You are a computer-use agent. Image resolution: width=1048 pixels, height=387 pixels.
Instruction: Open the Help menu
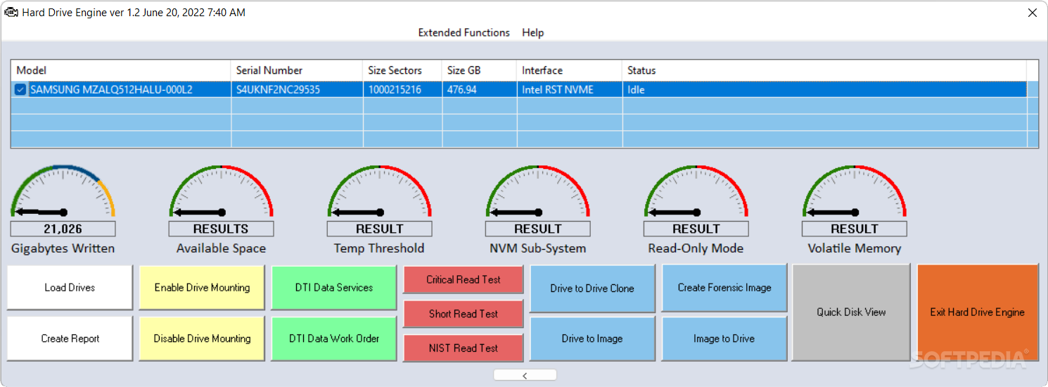(x=533, y=32)
